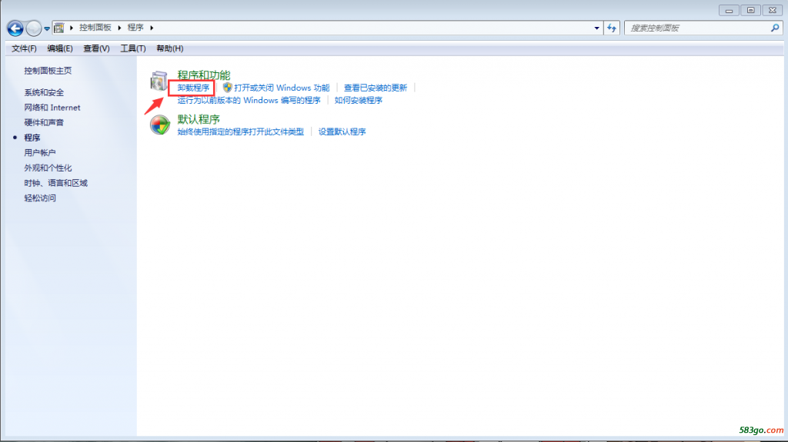788x442 pixels.
Task: Open 打开或关闭 Windows 功能
Action: coord(282,88)
